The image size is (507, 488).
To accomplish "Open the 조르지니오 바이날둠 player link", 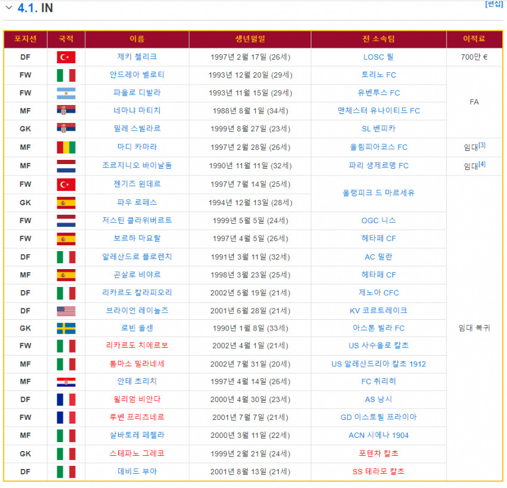I will click(x=137, y=166).
